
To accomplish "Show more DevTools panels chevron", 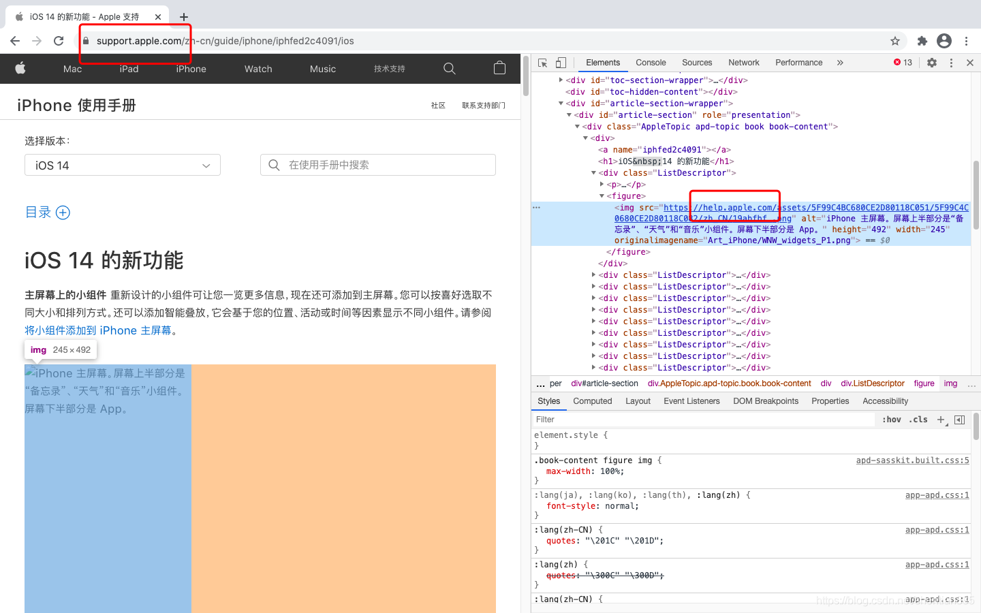I will (840, 63).
